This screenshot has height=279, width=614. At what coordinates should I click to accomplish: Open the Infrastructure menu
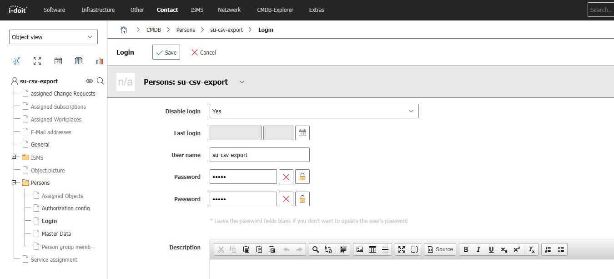pos(98,10)
